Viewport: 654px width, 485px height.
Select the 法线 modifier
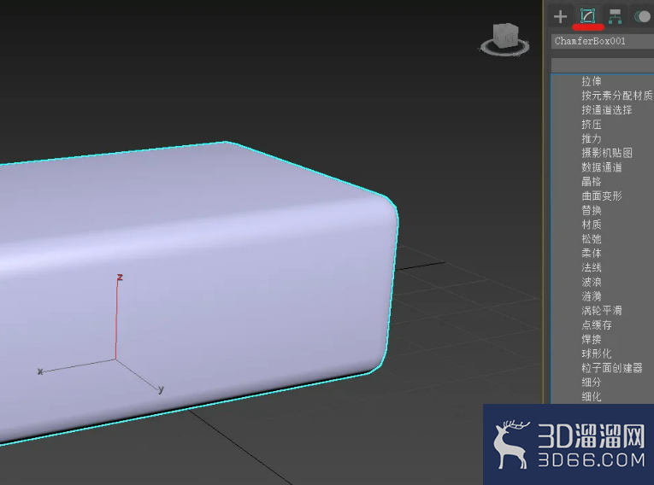[x=591, y=267]
